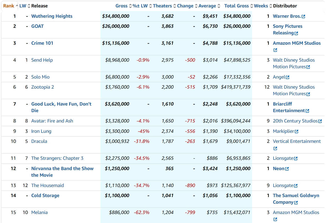Sort by Weeks column header
The height and width of the screenshot is (223, 326).
261,6
